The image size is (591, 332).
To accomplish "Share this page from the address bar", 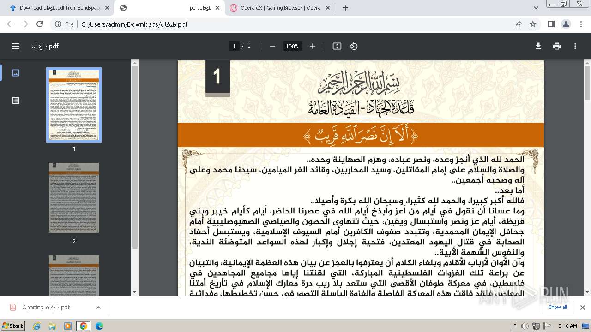I will [x=518, y=24].
